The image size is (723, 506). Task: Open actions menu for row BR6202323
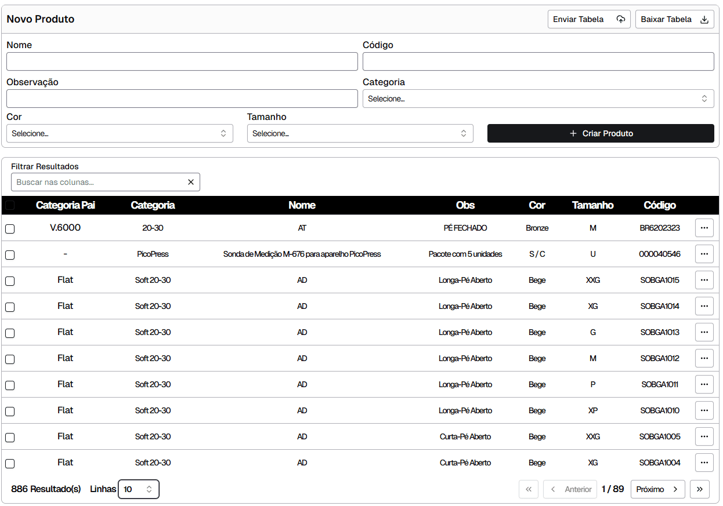click(704, 228)
